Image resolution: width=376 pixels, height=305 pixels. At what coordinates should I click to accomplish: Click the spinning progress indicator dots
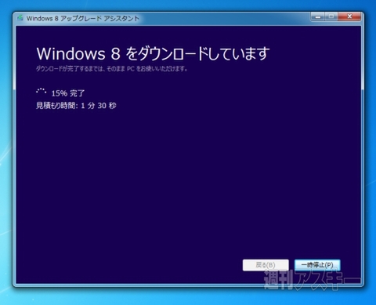[42, 92]
